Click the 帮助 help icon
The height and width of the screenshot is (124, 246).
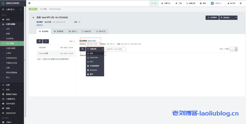click(x=201, y=3)
